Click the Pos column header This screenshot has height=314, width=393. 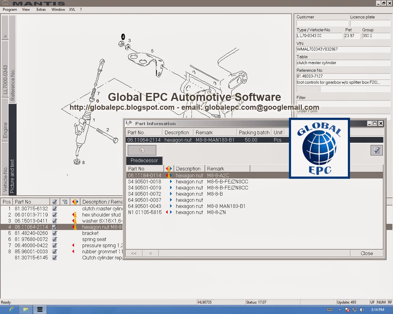click(6, 202)
